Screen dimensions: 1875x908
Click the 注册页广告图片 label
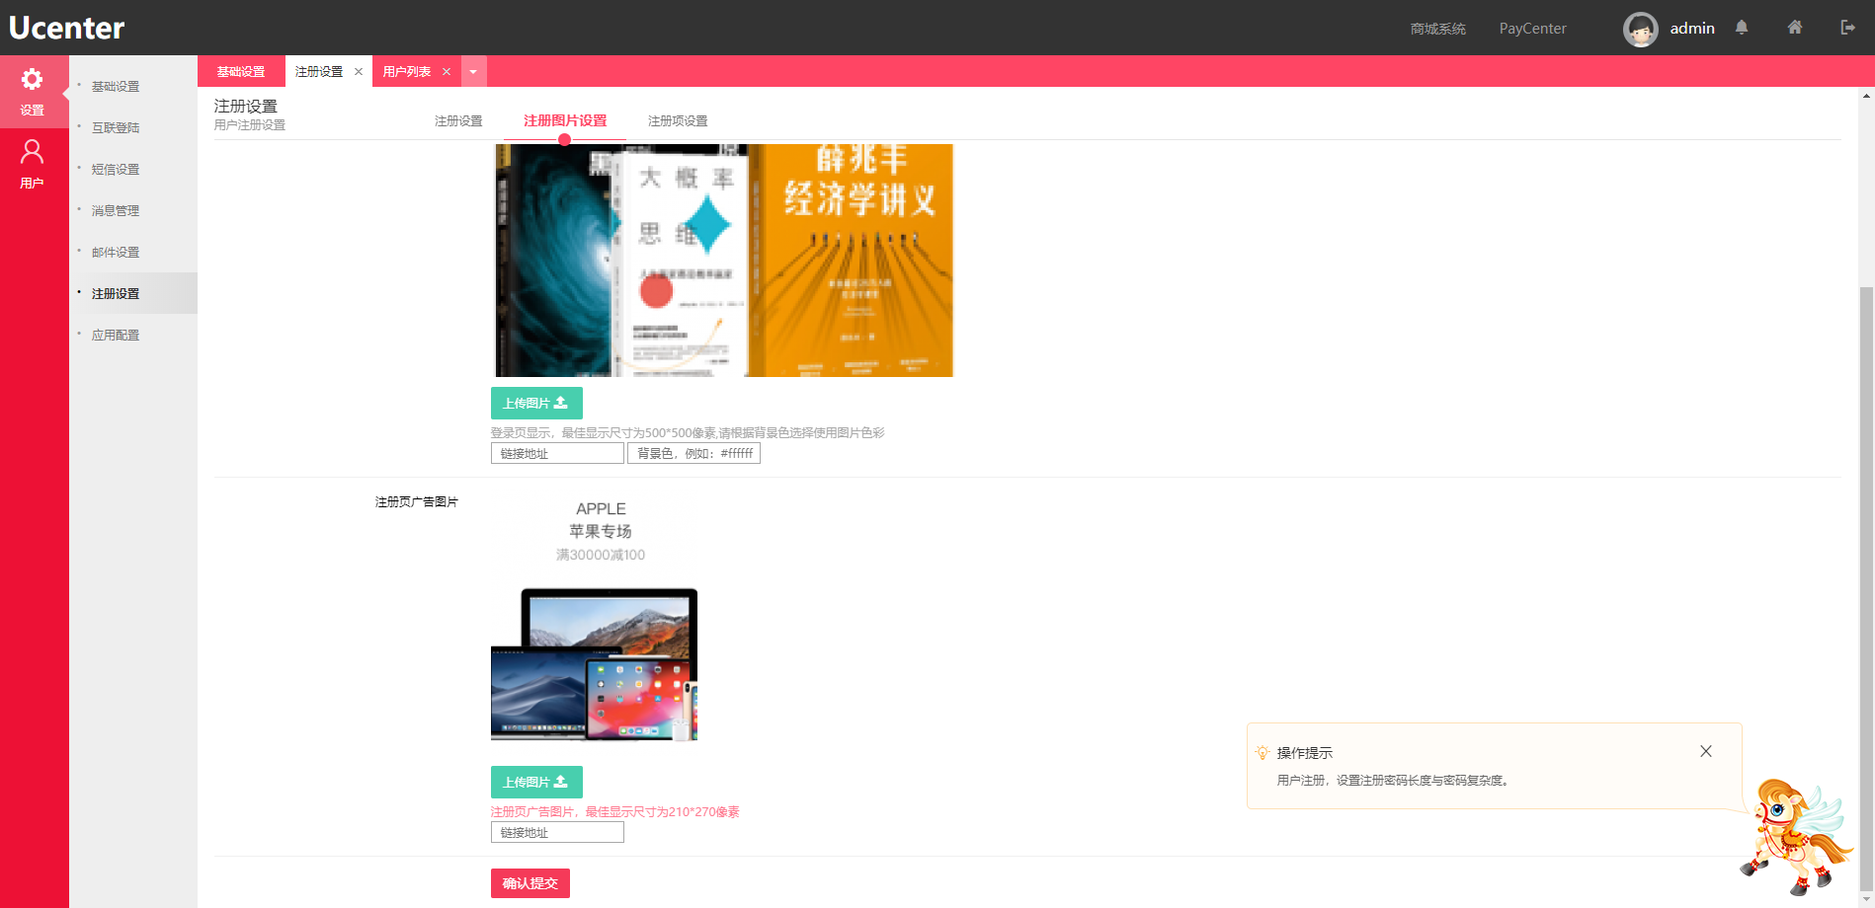(417, 502)
